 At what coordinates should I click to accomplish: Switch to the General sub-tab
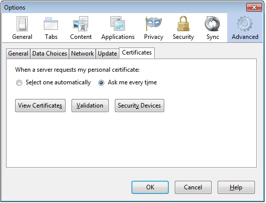pyautogui.click(x=18, y=54)
